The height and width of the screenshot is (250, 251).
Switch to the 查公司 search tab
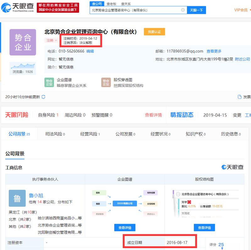[x=97, y=4]
